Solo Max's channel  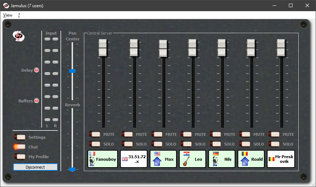click(x=157, y=144)
